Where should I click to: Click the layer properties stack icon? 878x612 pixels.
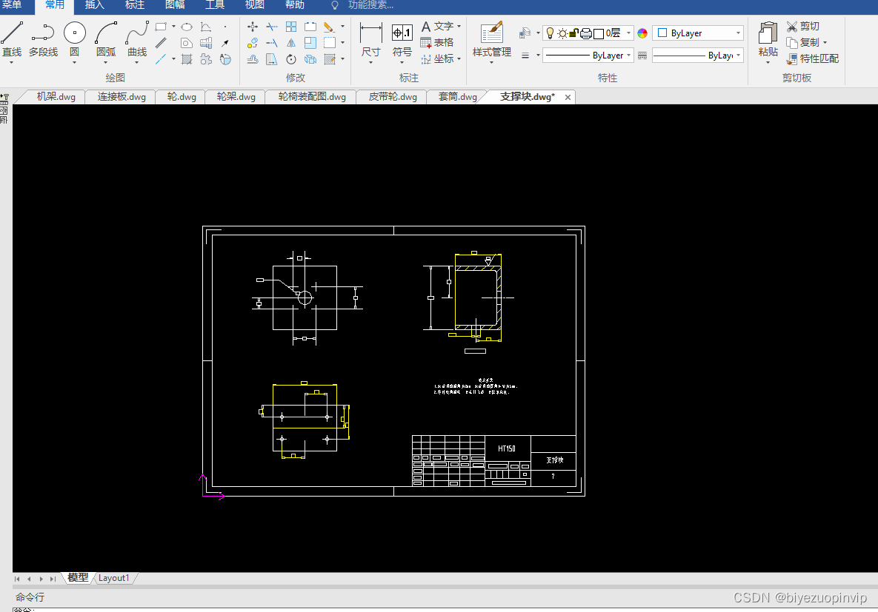tap(525, 33)
